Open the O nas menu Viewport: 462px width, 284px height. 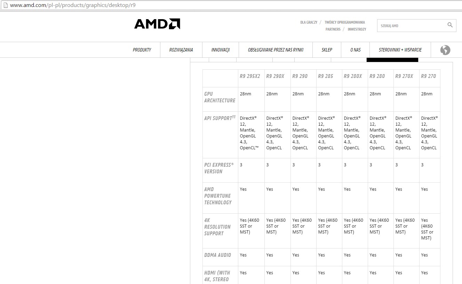click(355, 50)
